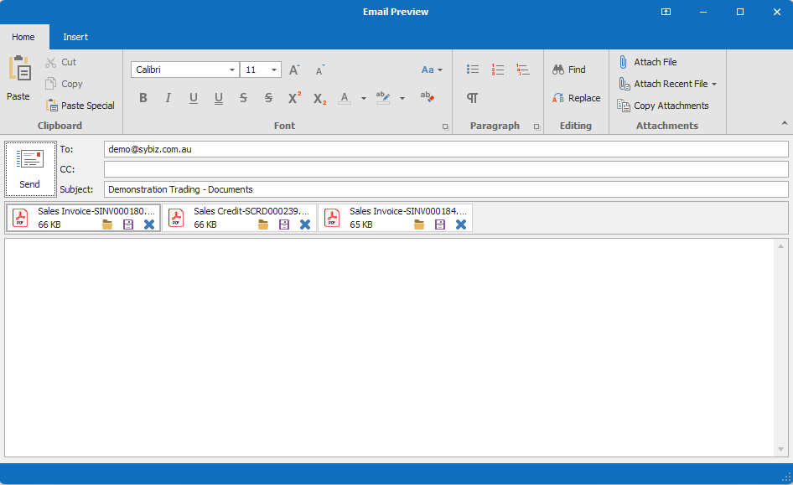Open the Calibri font name dropdown

pos(232,70)
